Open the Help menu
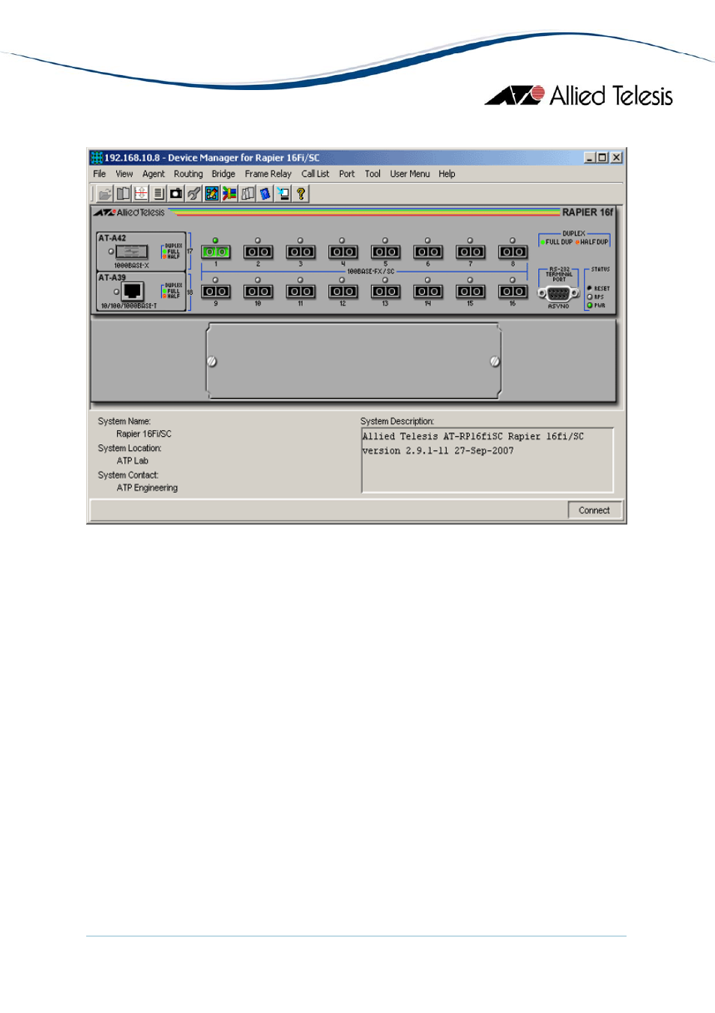This screenshot has width=715, height=1013. (447, 173)
